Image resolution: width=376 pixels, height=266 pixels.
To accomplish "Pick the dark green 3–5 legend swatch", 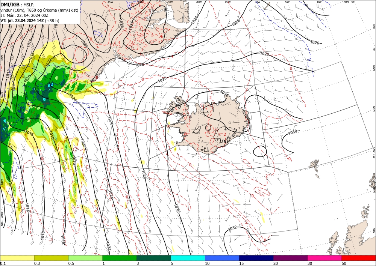I will click(154, 258).
